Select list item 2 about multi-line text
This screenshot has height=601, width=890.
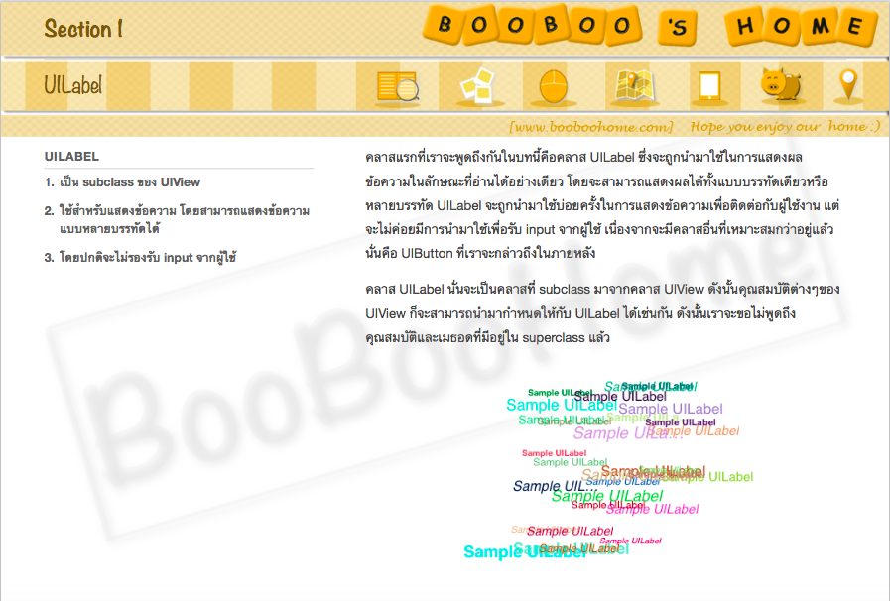177,219
